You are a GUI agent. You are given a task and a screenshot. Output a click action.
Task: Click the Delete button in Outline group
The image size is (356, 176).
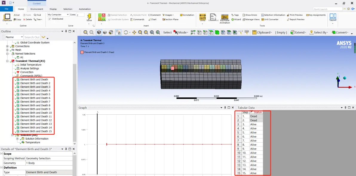pos(27,19)
